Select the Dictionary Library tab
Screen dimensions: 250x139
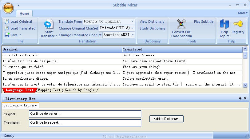(x=20, y=105)
